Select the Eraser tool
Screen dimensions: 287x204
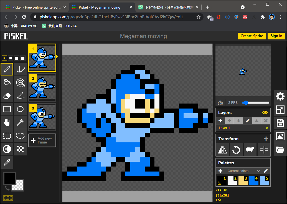[7, 96]
